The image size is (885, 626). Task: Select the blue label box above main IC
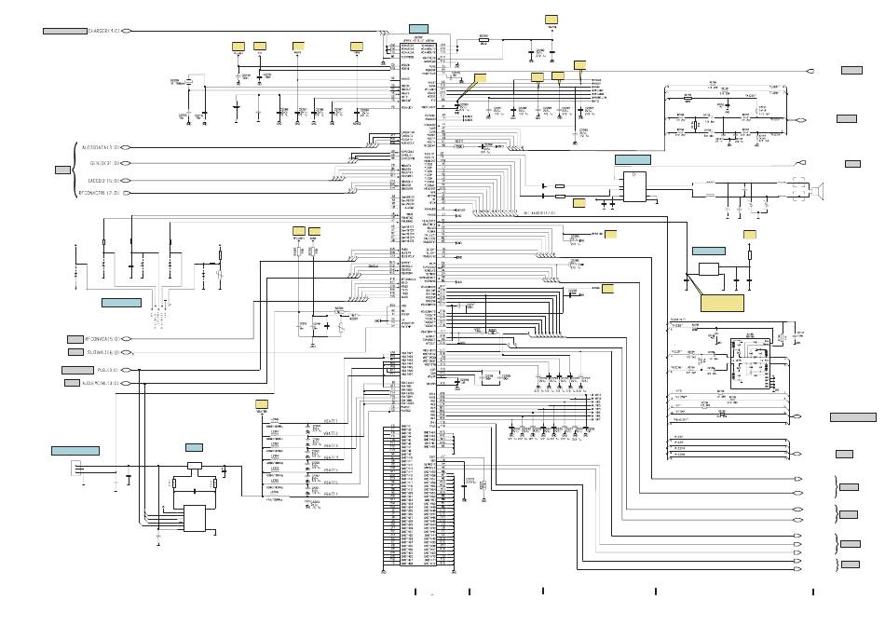[x=418, y=28]
